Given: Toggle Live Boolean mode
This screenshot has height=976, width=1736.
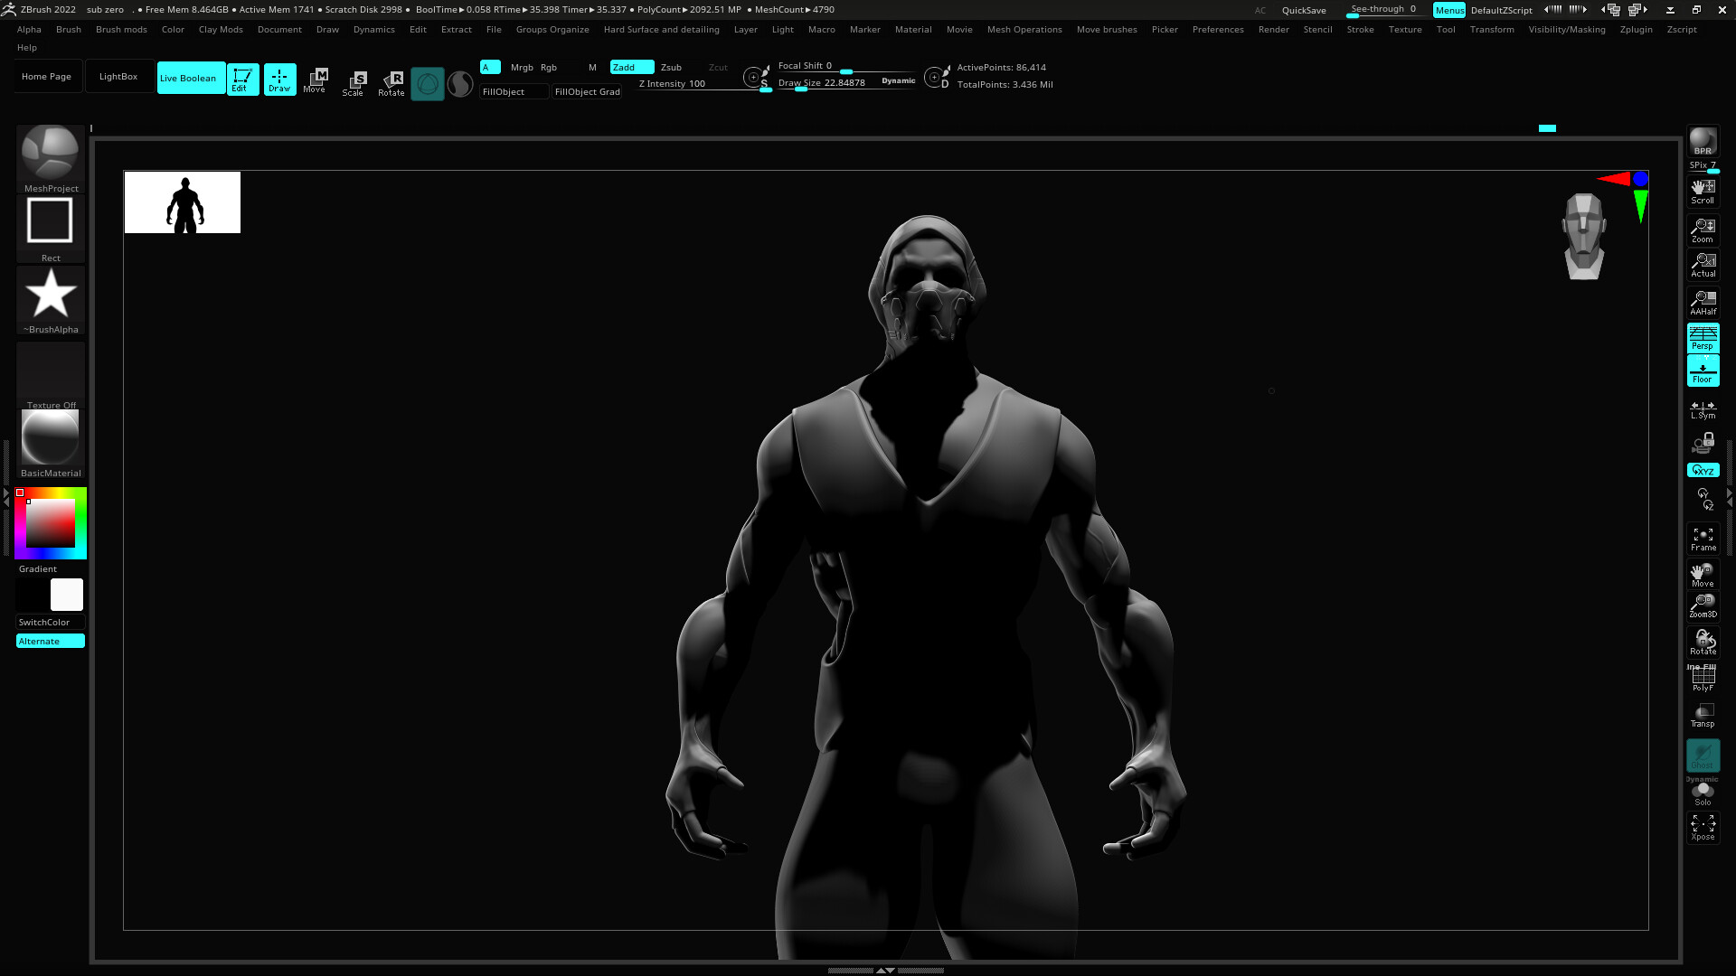Looking at the screenshot, I should [189, 78].
